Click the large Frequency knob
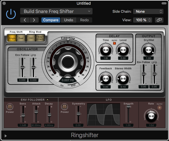This screenshot has width=169, height=141. [68, 62]
